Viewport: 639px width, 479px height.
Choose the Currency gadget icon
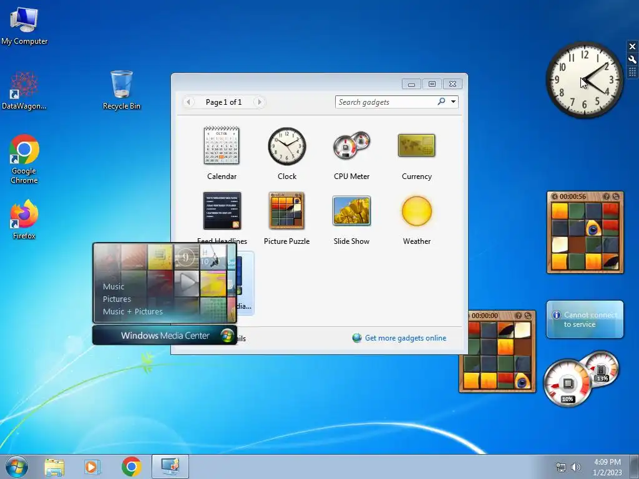click(x=416, y=145)
